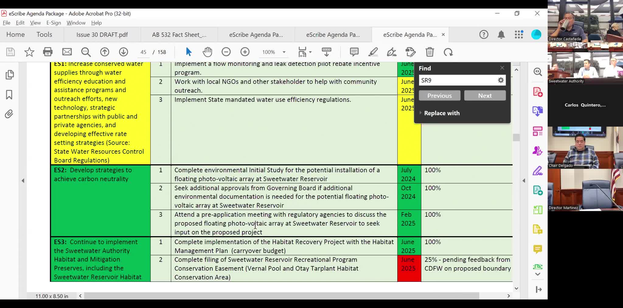623x308 pixels.
Task: Expand the Replace with section
Action: tap(442, 113)
